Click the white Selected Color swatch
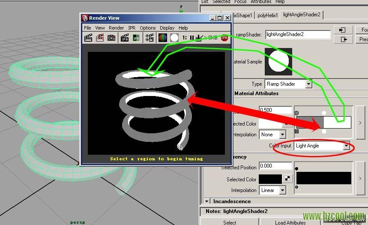The width and height of the screenshot is (368, 225). pos(270,123)
